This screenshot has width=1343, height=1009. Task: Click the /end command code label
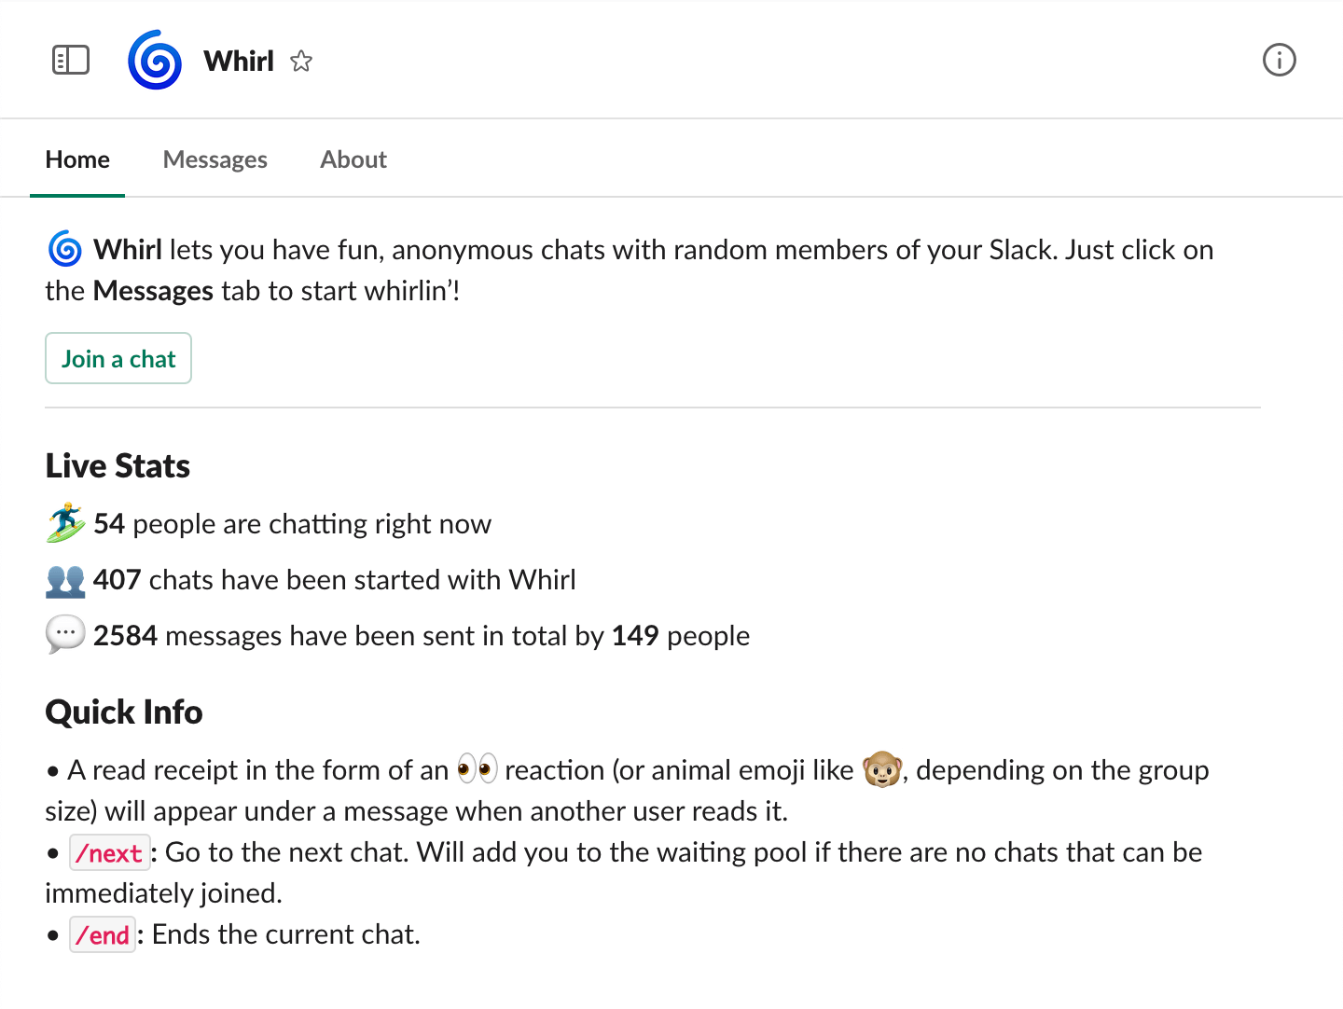coord(103,935)
